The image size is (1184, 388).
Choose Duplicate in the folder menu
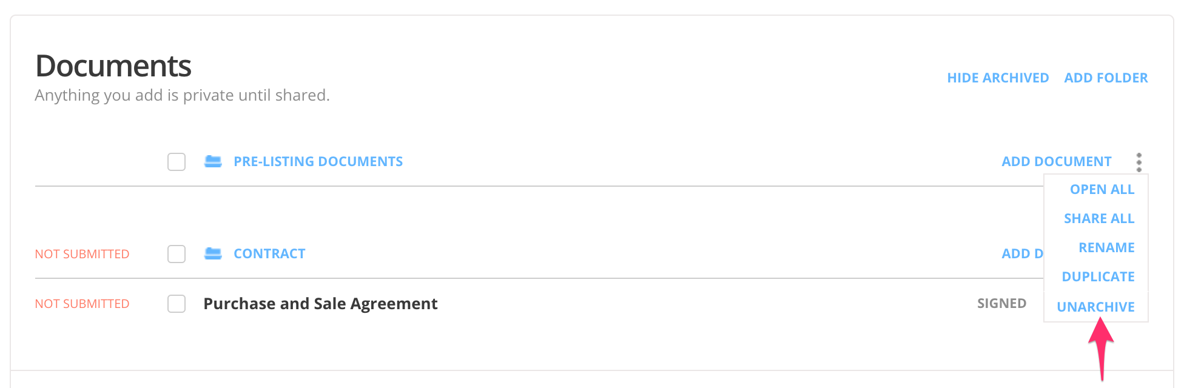click(x=1098, y=276)
